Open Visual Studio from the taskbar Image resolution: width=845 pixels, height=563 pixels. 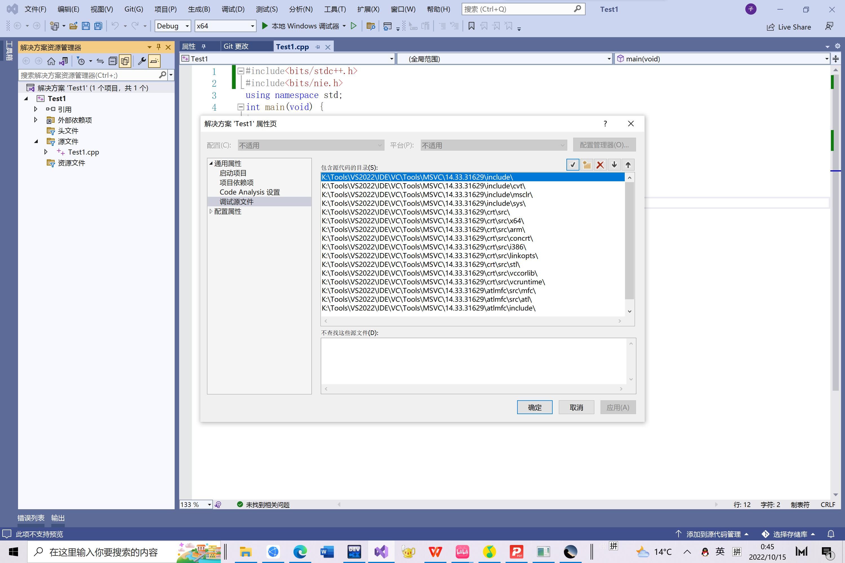click(x=381, y=551)
